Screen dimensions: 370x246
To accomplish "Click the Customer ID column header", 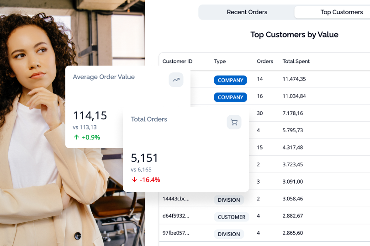I will pos(177,61).
